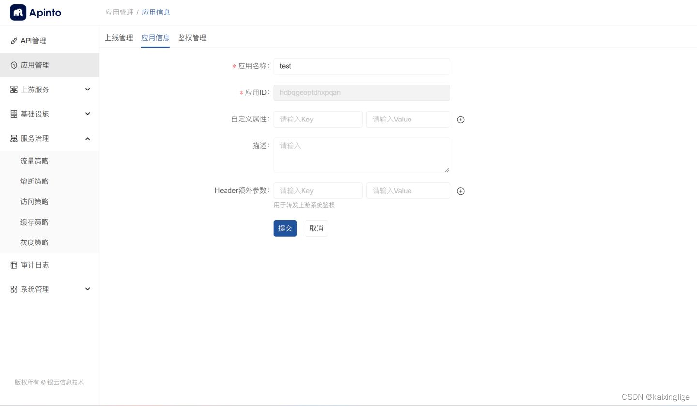This screenshot has width=697, height=406.
Task: Click the 上游服务 server icon in sidebar
Action: 14,90
